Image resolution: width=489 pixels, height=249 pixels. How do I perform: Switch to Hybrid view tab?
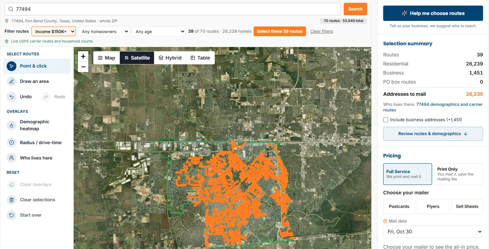[x=170, y=58]
